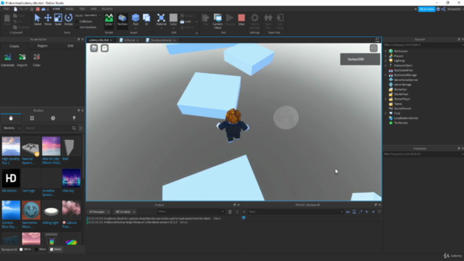Screen dimensions: 464x261
Task: Open Toolbox Creations lightbulb tab
Action: point(74,118)
